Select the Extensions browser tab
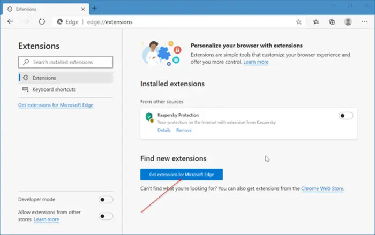Image resolution: width=375 pixels, height=235 pixels. tap(46, 9)
